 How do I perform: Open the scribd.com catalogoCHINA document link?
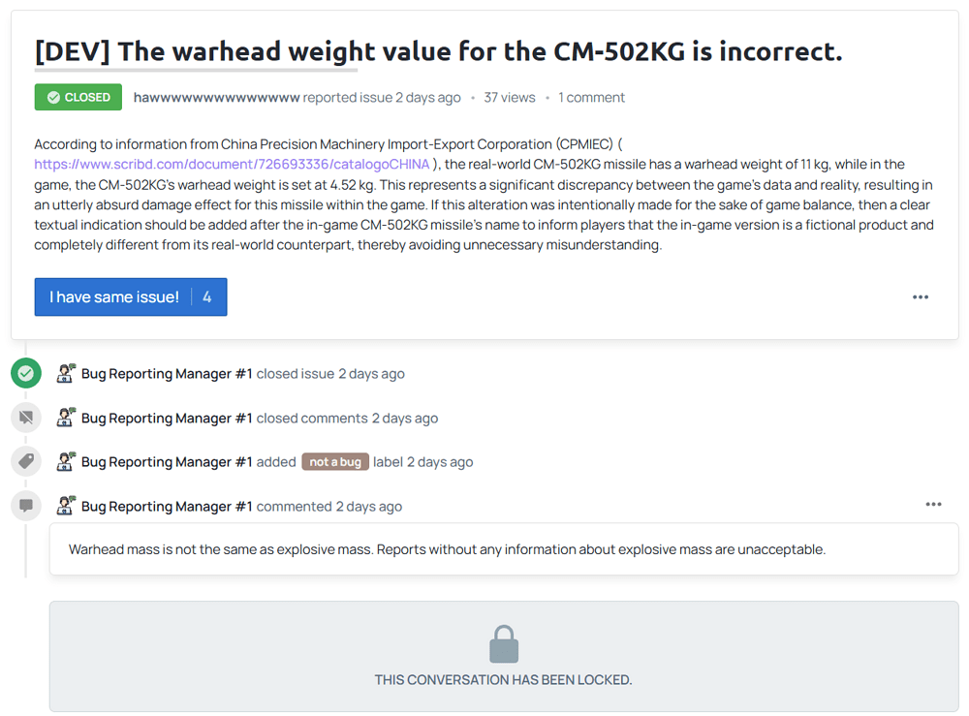pos(232,165)
